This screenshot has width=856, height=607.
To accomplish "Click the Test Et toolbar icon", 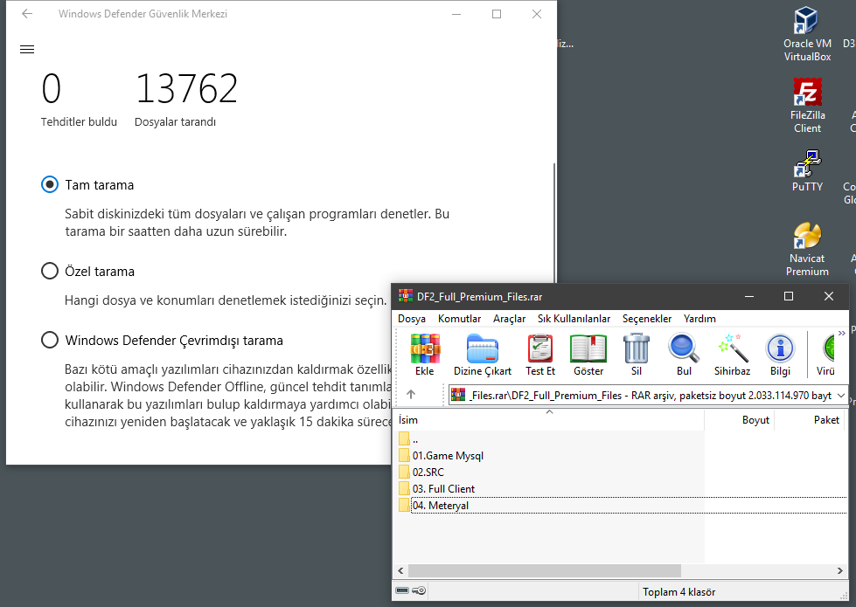I will pos(539,355).
